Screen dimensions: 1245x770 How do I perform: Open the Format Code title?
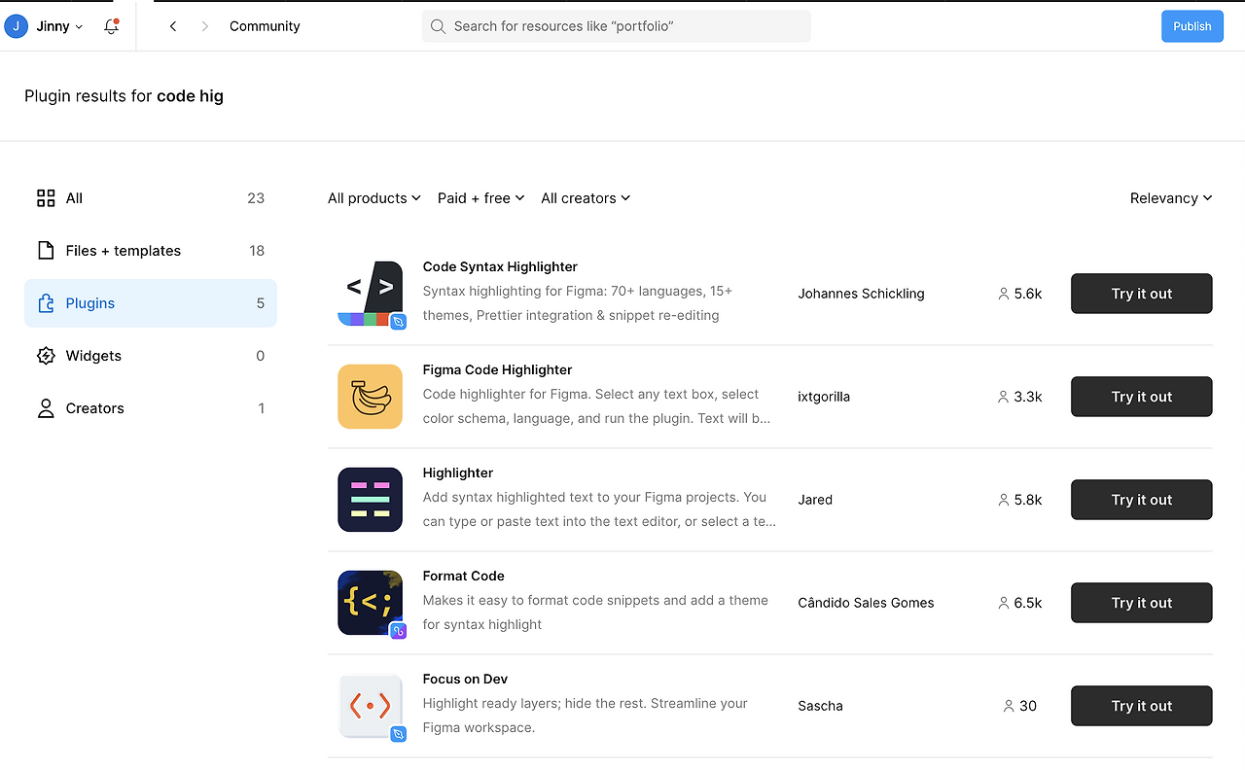click(464, 576)
